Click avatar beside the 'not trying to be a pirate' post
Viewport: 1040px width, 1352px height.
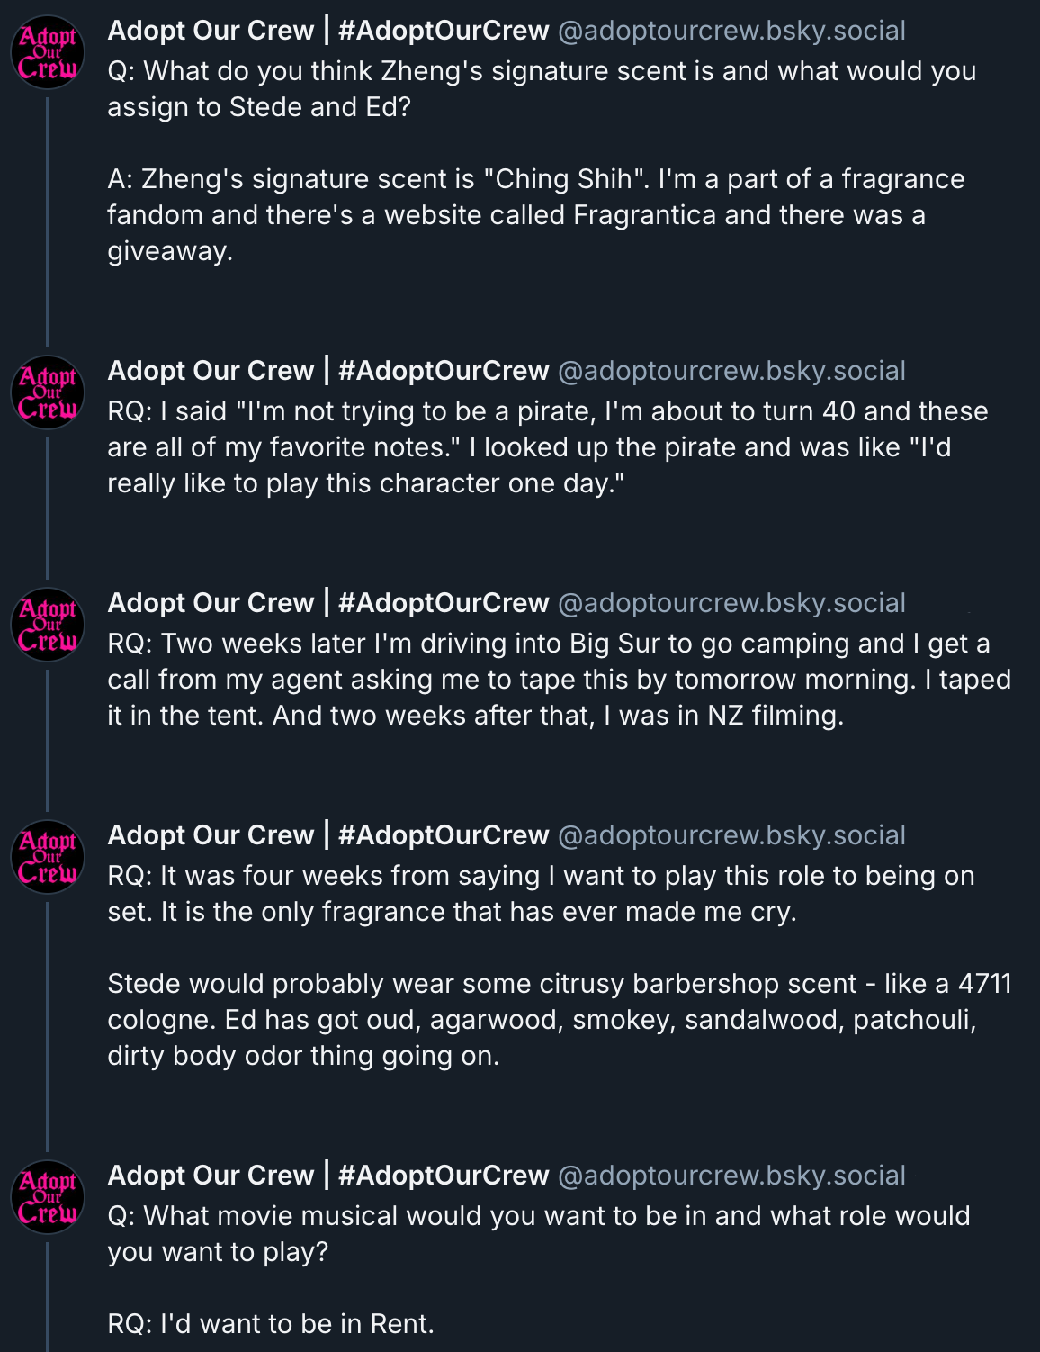point(48,393)
